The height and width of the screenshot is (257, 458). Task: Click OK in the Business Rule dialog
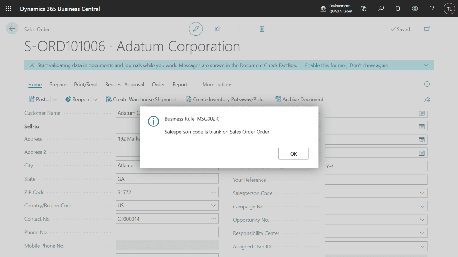click(293, 153)
